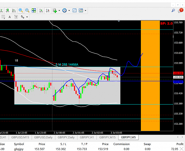Select the '5 M 288 144MA' chart label
This screenshot has width=185, height=151.
[67, 65]
